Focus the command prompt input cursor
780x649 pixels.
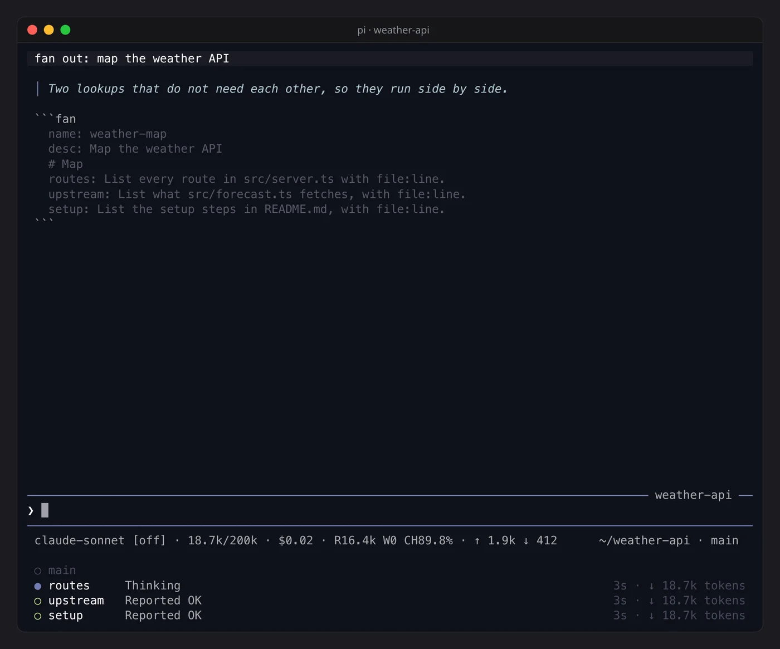pyautogui.click(x=45, y=510)
